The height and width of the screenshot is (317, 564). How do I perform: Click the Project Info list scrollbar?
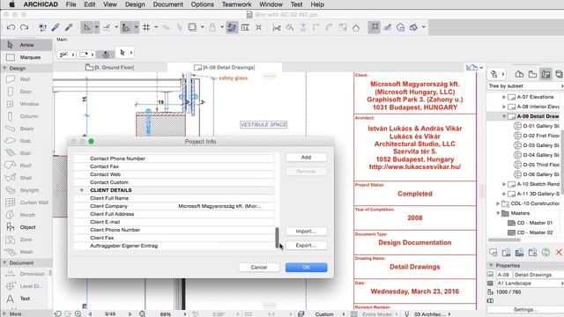(277, 238)
